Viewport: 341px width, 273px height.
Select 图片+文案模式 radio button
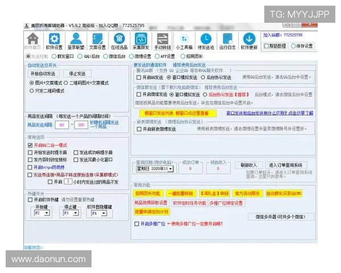[x=32, y=83]
